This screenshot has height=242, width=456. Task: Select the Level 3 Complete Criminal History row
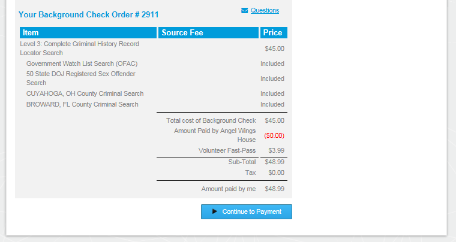[80, 49]
